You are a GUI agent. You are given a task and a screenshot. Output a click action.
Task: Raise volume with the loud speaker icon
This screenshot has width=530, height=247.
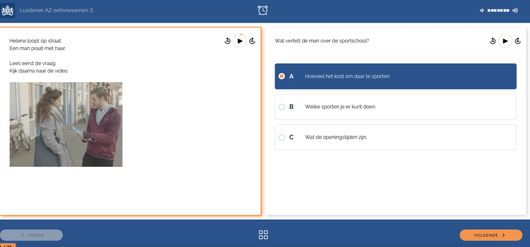(x=515, y=10)
